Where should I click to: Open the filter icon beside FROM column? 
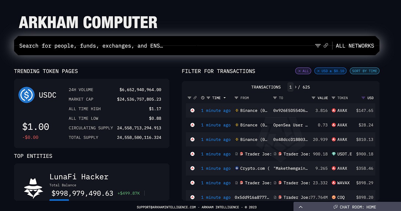(236, 98)
